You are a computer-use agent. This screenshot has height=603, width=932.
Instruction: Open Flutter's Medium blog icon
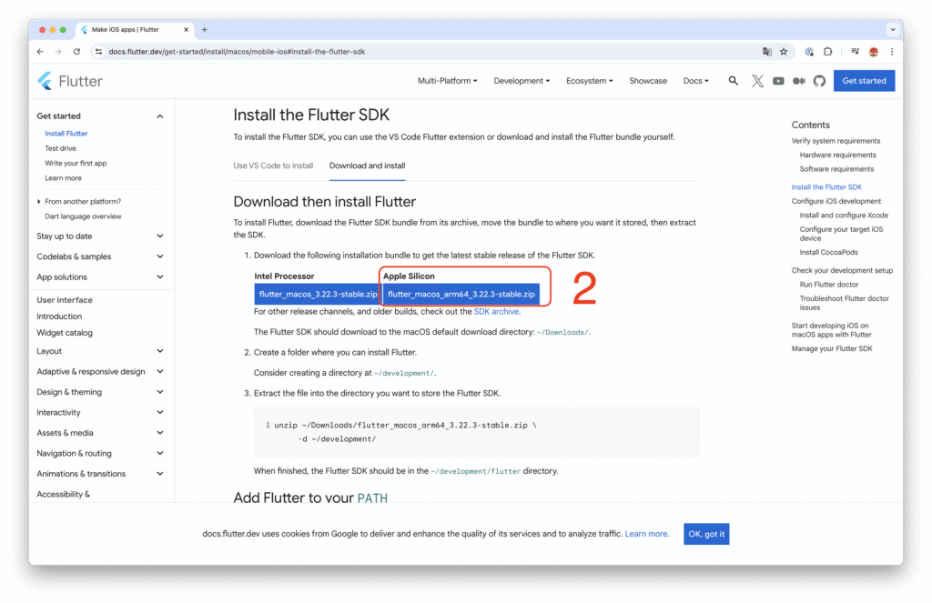tap(799, 81)
